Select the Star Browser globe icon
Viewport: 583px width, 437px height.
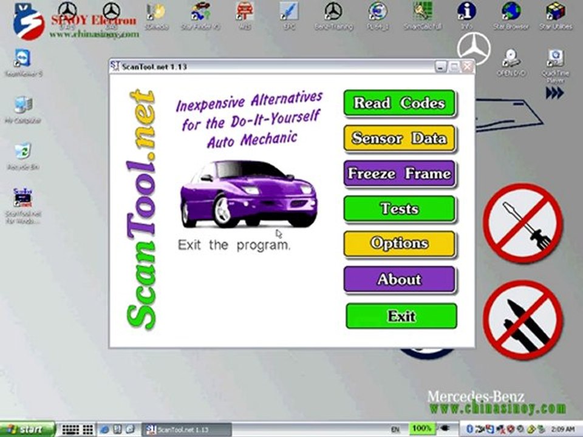coord(511,16)
